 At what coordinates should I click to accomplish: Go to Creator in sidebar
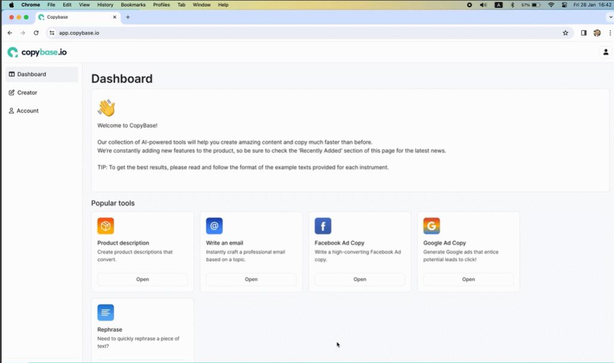tap(27, 92)
